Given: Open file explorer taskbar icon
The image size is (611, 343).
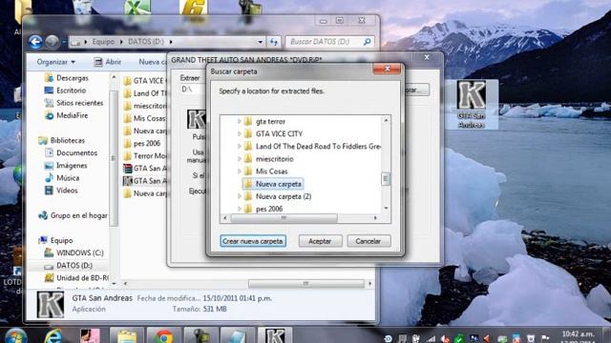Looking at the screenshot, I should pos(127,336).
